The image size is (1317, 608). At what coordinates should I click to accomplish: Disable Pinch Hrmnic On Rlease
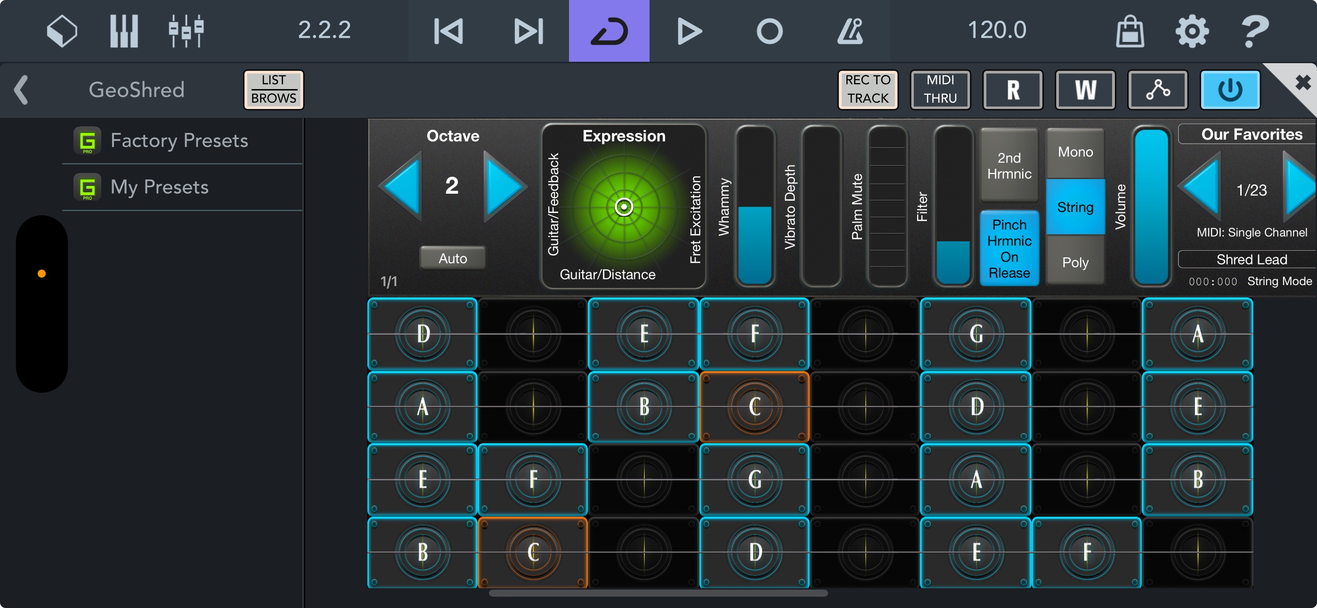click(1009, 248)
